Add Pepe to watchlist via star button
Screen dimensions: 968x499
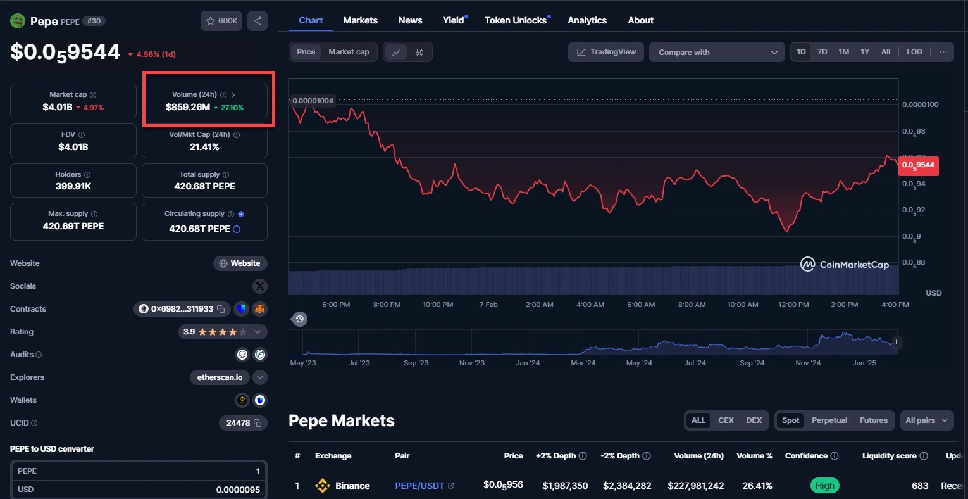coord(221,21)
